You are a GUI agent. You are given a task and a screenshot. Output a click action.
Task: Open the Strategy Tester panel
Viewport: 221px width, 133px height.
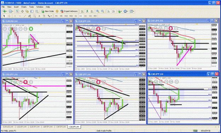tap(37, 11)
